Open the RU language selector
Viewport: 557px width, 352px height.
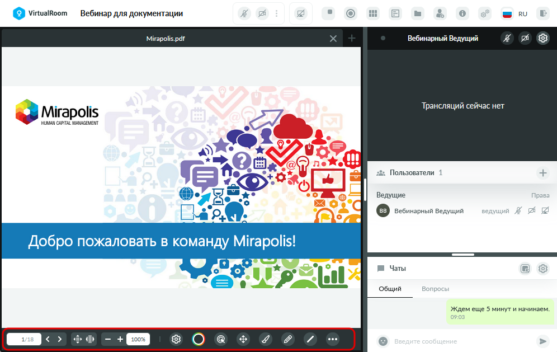(514, 13)
